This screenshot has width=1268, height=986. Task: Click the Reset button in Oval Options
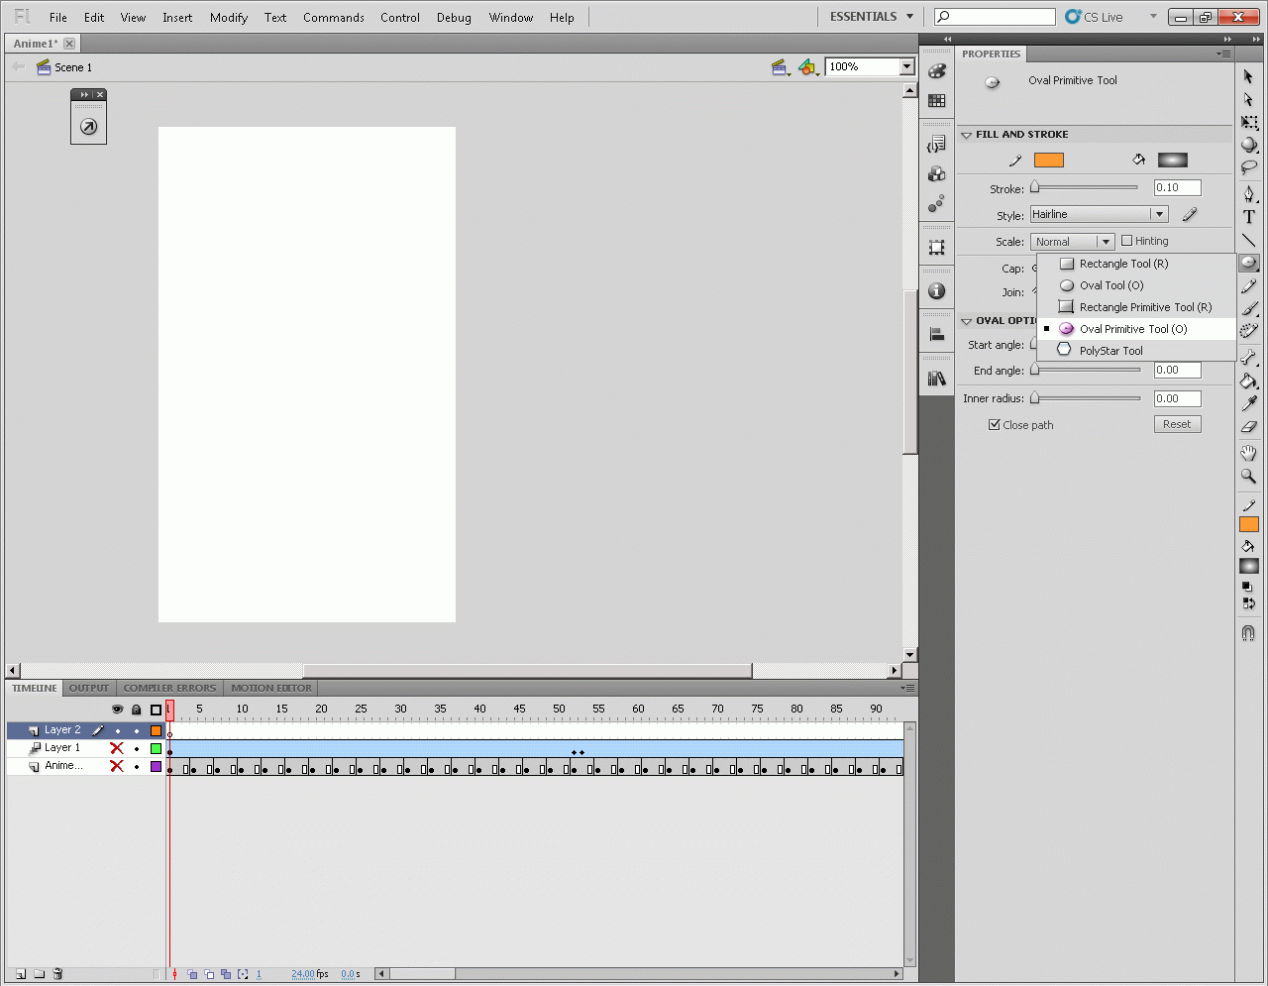click(1177, 424)
